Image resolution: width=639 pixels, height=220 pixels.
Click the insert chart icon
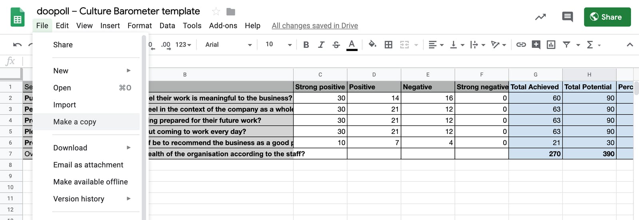551,45
